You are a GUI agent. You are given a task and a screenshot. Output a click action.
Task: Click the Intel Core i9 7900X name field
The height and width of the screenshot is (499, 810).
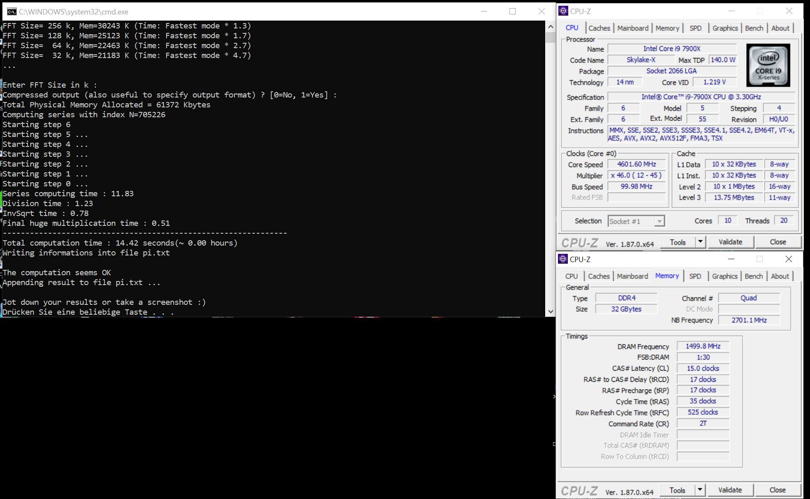(x=672, y=49)
